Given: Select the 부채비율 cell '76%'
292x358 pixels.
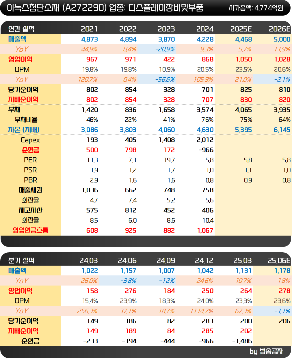Looking at the screenshot, I should click(207, 120).
